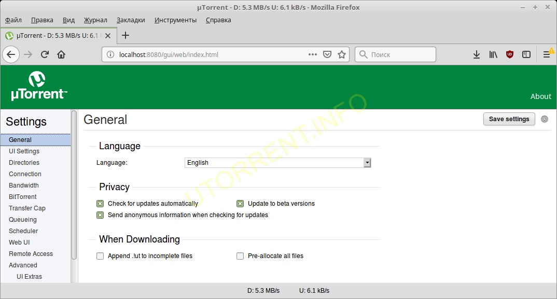Open the Файл menu
The height and width of the screenshot is (299, 557).
[13, 20]
